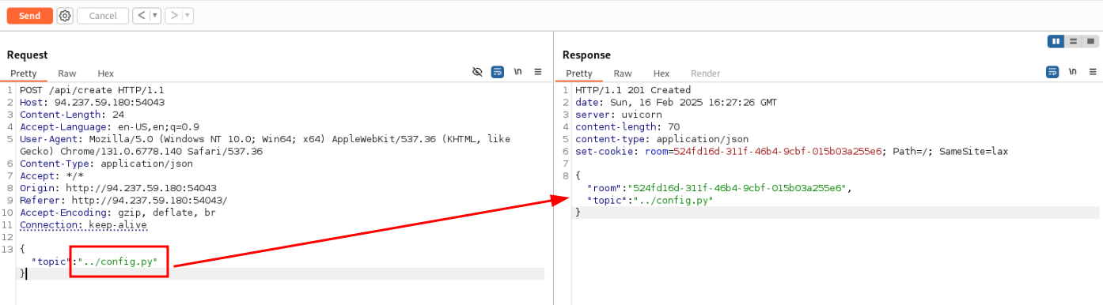
Task: Toggle the Request pretty-print wrap icon
Action: click(x=498, y=72)
